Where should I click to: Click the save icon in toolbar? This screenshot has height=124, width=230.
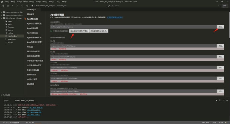pyautogui.click(x=8, y=6)
